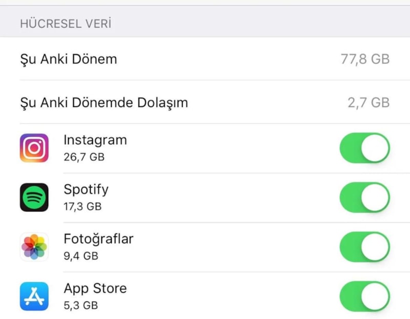This screenshot has width=410, height=319.
Task: Tap the HÜCRESEL VERİ section header
Action: 66,23
